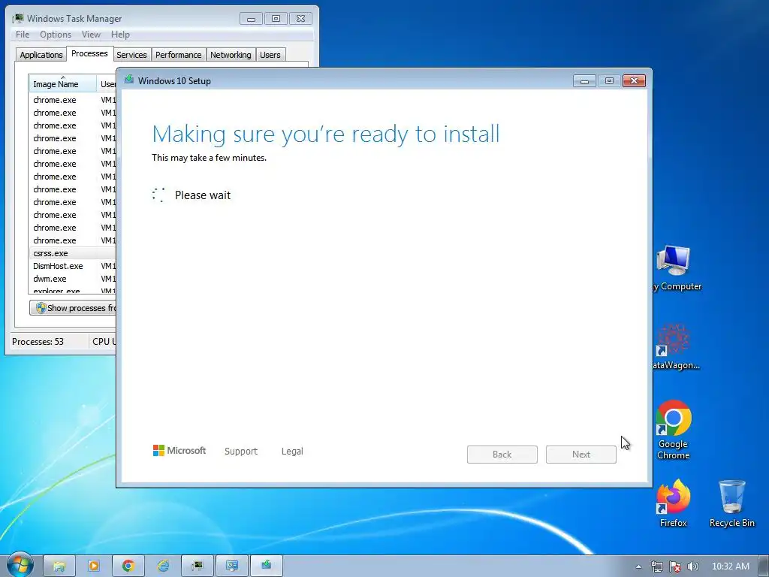This screenshot has width=769, height=577.
Task: Open the File menu in Task Manager
Action: click(23, 35)
